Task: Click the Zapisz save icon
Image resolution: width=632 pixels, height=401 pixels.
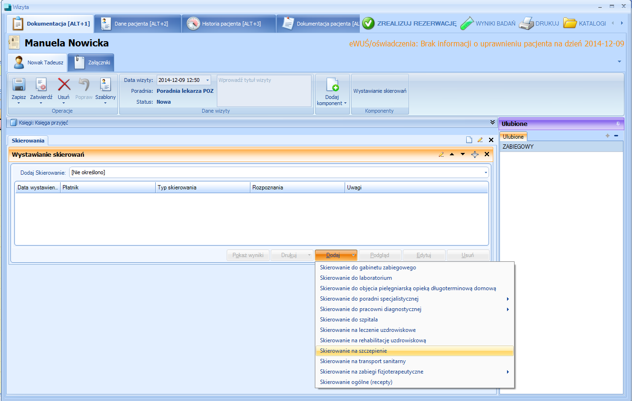Action: tap(18, 85)
